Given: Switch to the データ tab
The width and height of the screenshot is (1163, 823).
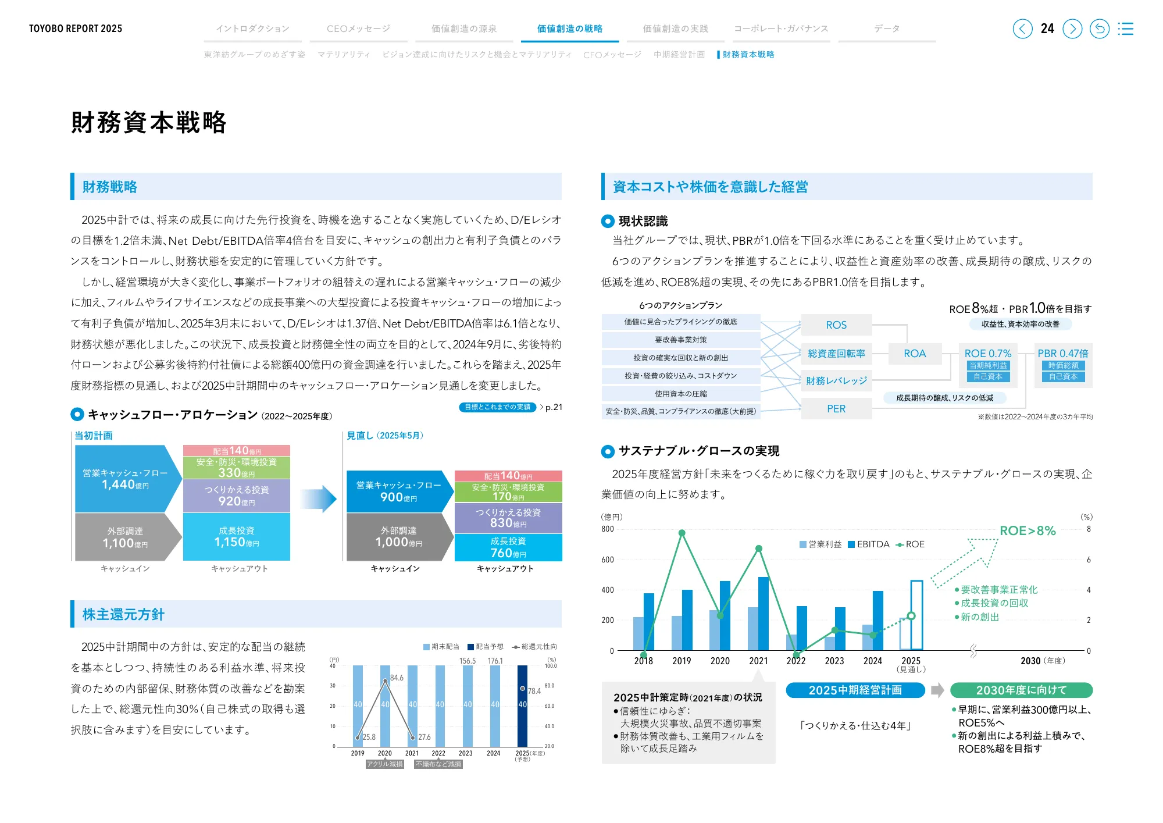Looking at the screenshot, I should [x=886, y=27].
